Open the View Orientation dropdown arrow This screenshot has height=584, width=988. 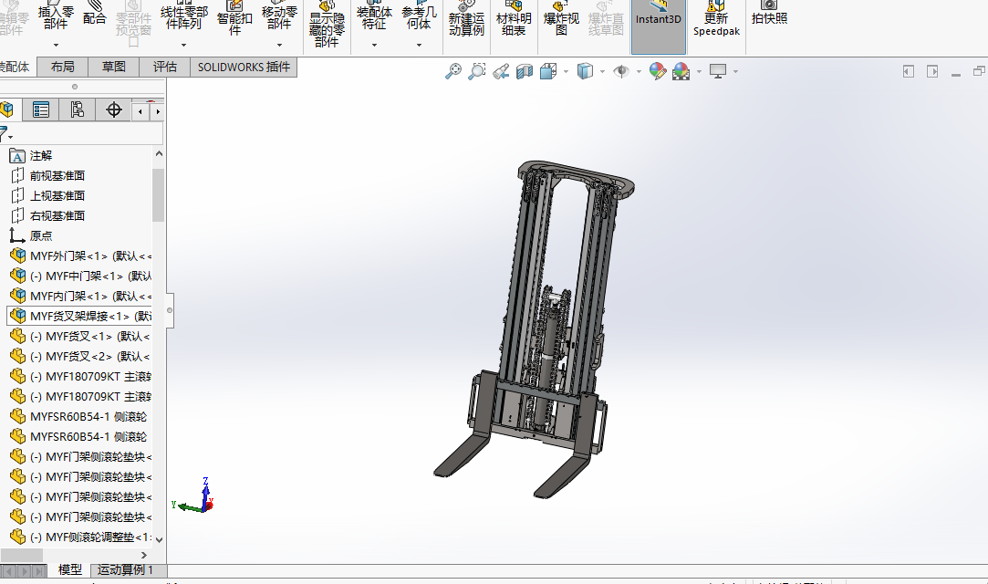click(566, 72)
